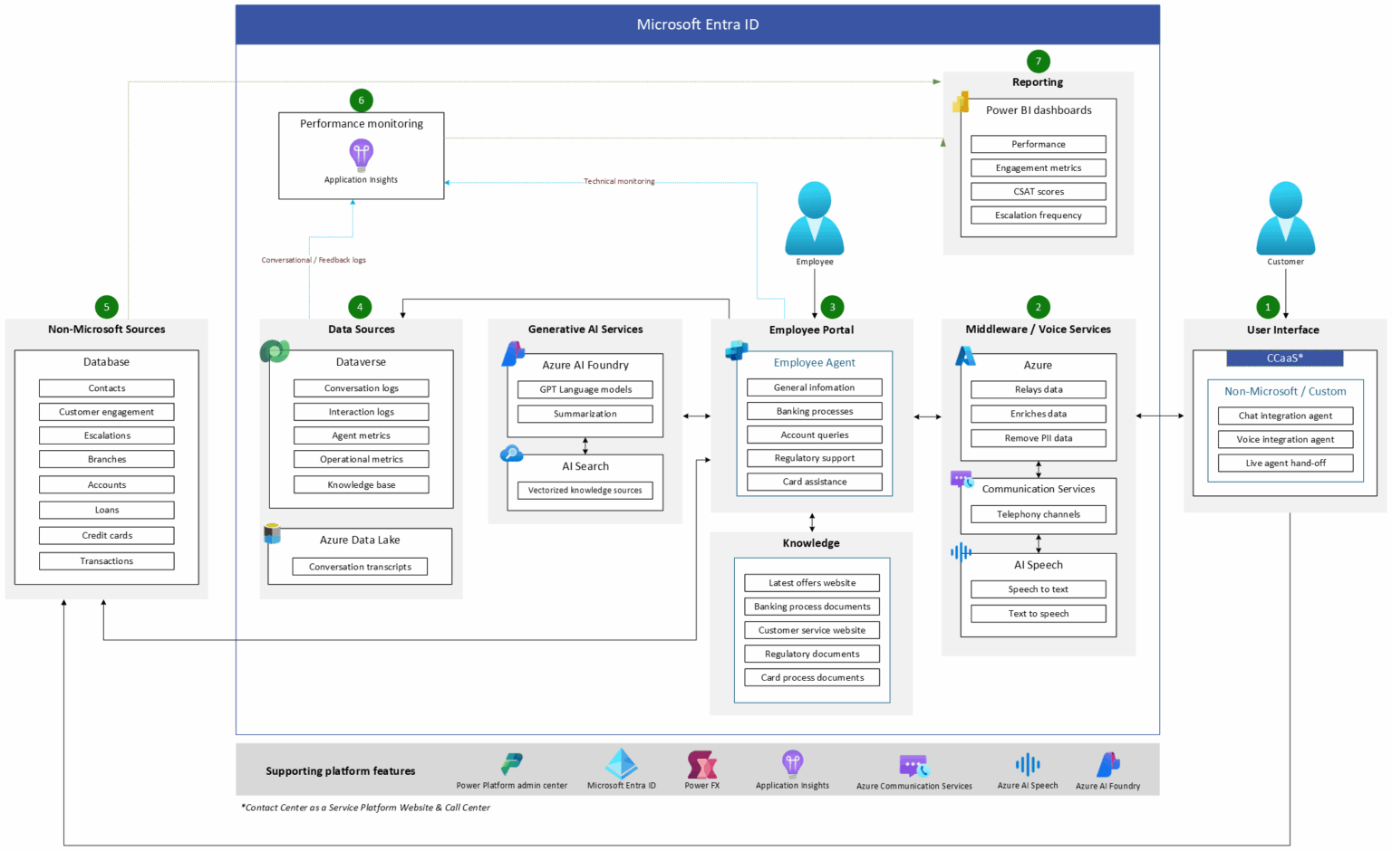Click the Power BI dashboards icon under Reporting
This screenshot has width=1392, height=851.
[x=960, y=102]
